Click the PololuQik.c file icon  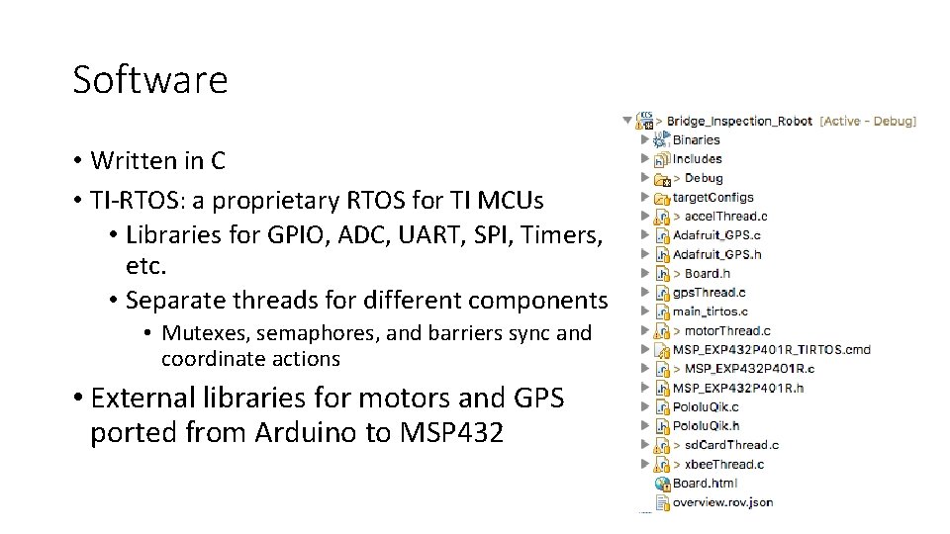pyautogui.click(x=662, y=406)
